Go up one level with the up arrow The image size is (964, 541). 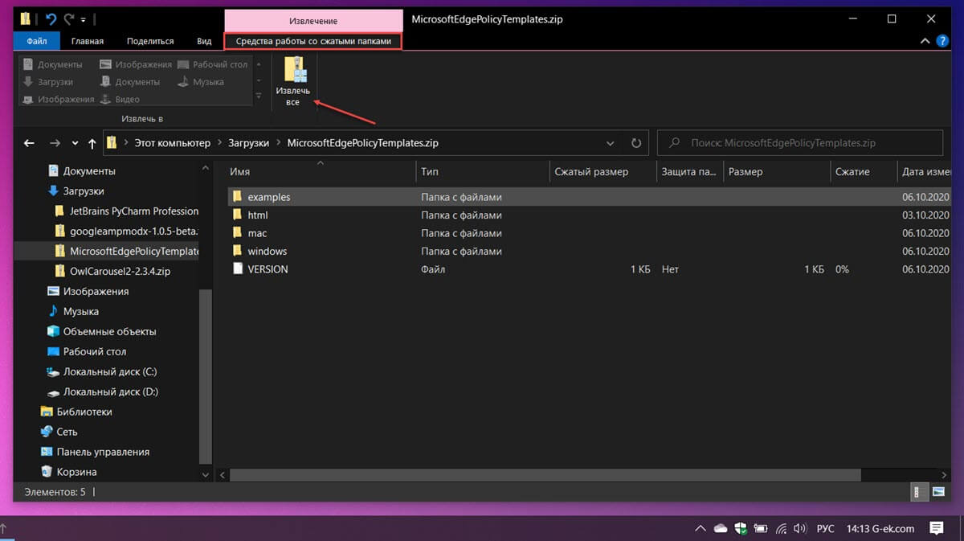click(92, 143)
